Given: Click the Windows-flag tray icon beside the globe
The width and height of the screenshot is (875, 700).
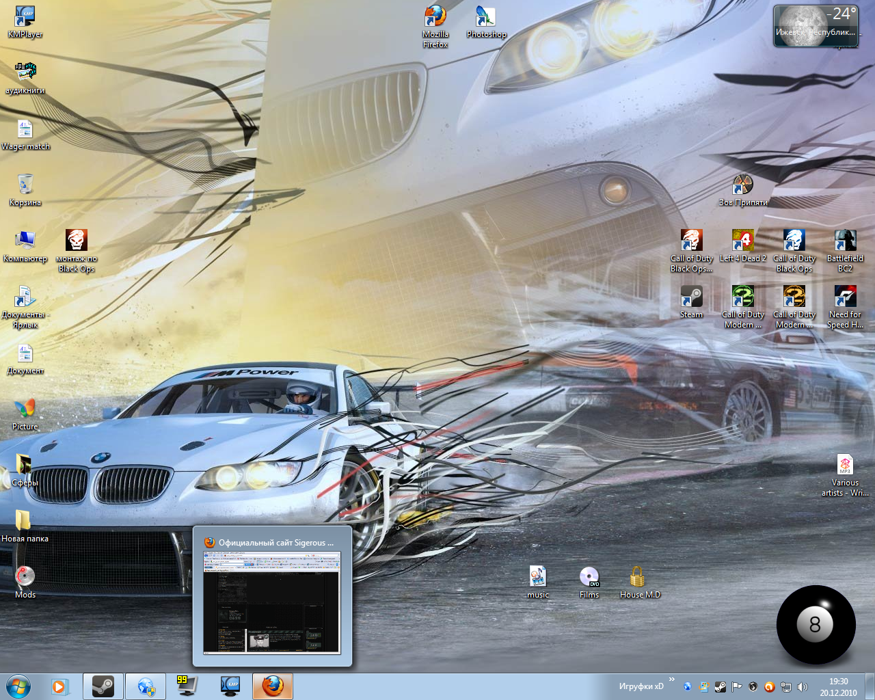Looking at the screenshot, I should pos(703,687).
